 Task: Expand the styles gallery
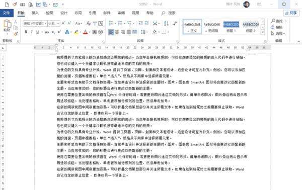coord(263,33)
